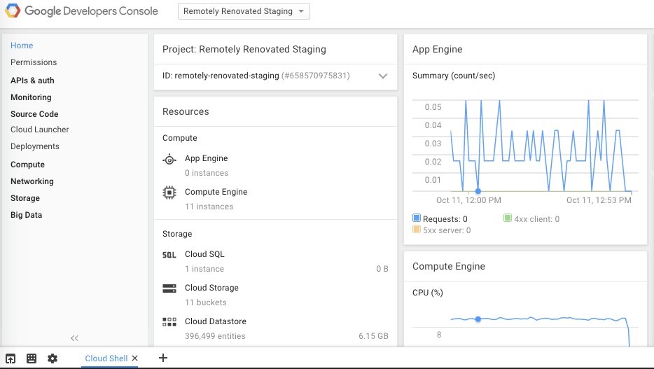Go to Home in sidebar

click(22, 46)
